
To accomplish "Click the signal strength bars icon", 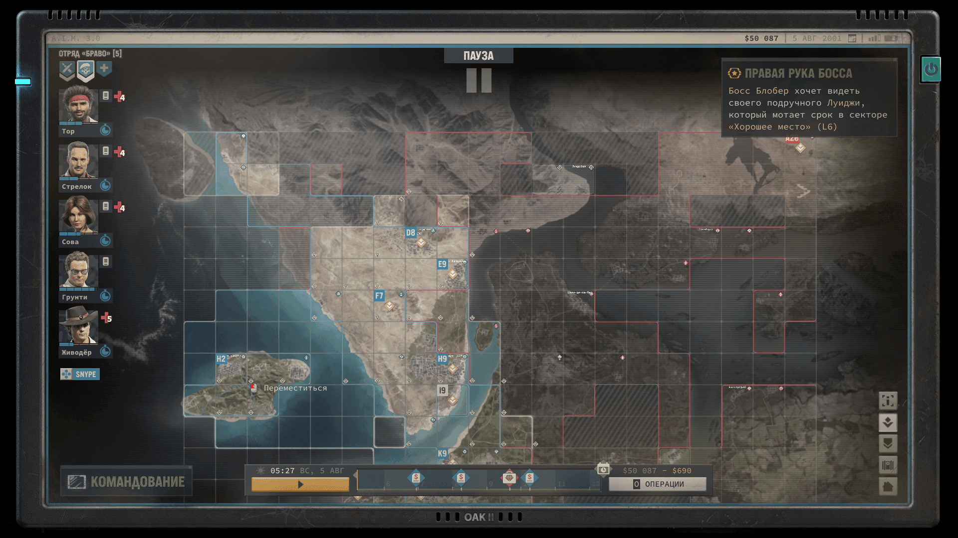I will click(874, 38).
